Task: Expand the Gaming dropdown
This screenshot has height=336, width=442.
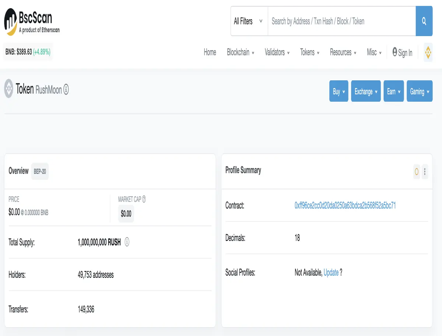Action: click(x=420, y=91)
